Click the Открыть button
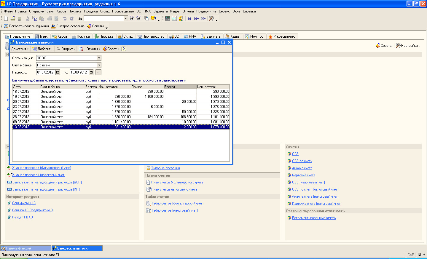The width and height of the screenshot is (427, 259). (x=66, y=49)
